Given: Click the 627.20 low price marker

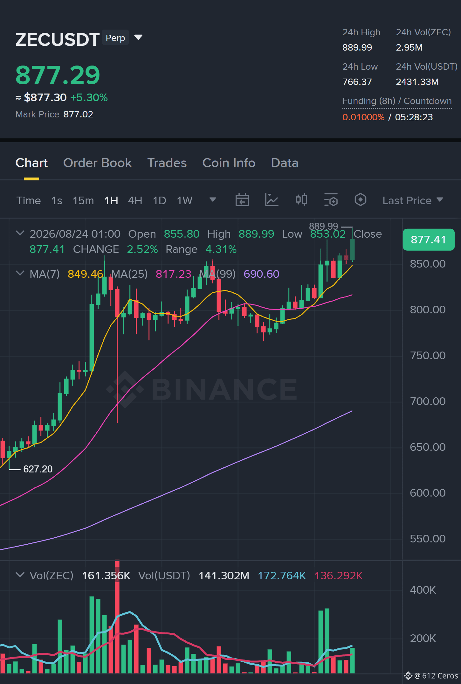Looking at the screenshot, I should pos(38,469).
